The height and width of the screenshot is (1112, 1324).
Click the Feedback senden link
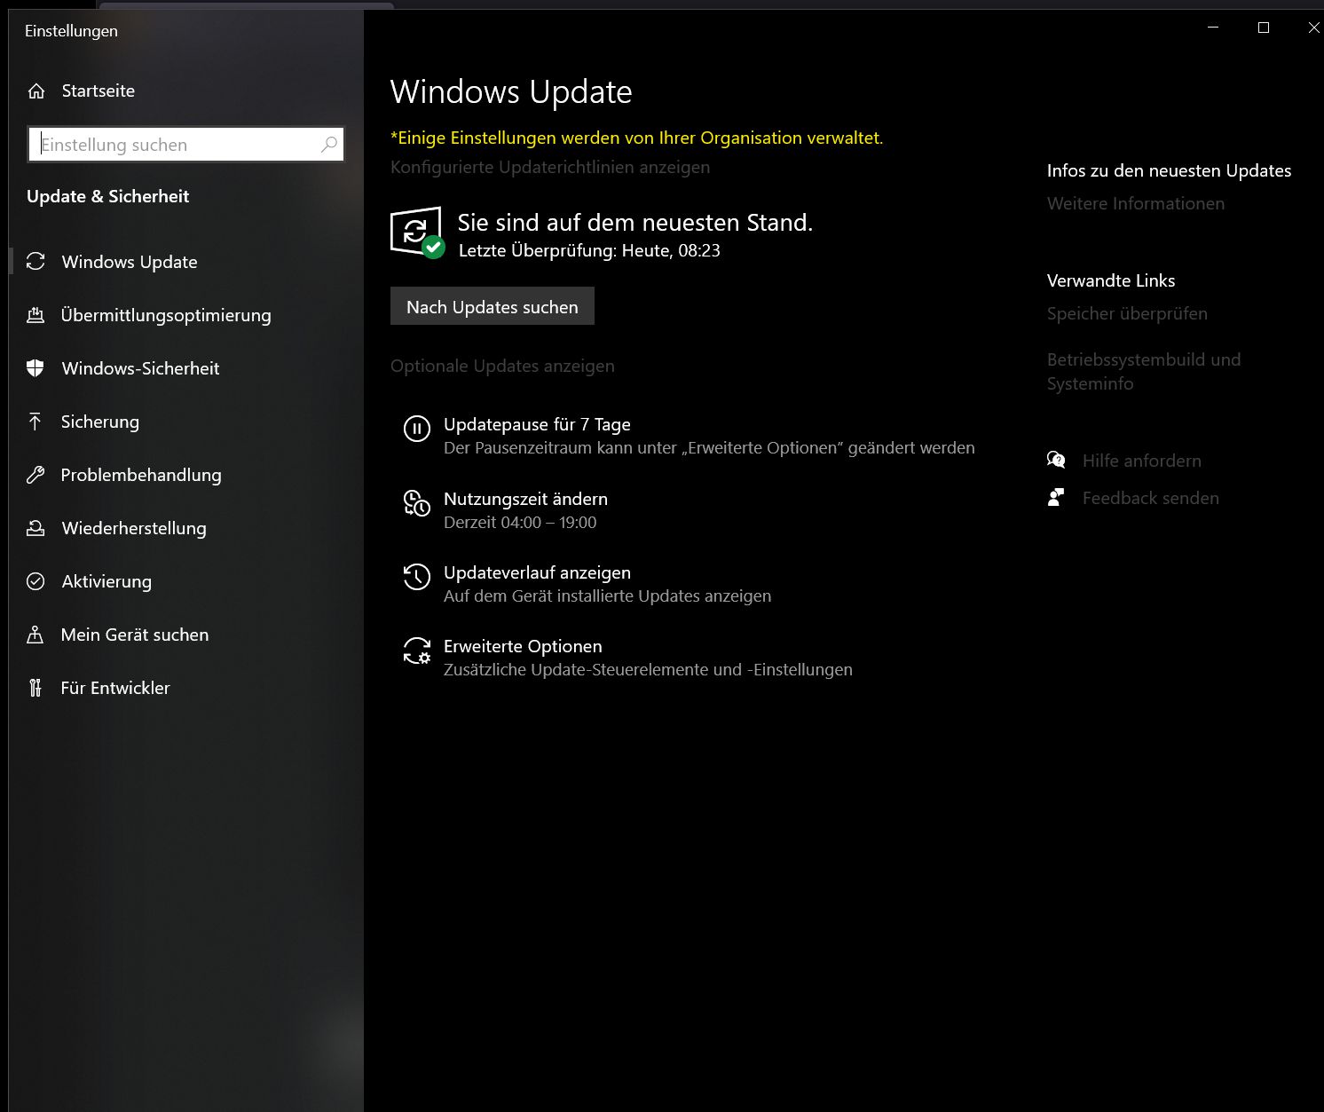point(1151,497)
